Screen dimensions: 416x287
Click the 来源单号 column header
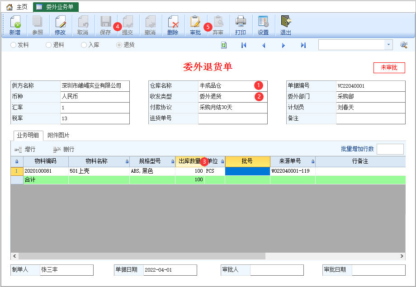pos(293,161)
